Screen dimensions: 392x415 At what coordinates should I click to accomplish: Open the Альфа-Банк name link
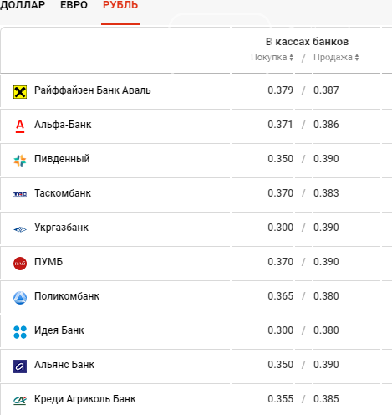tap(63, 125)
